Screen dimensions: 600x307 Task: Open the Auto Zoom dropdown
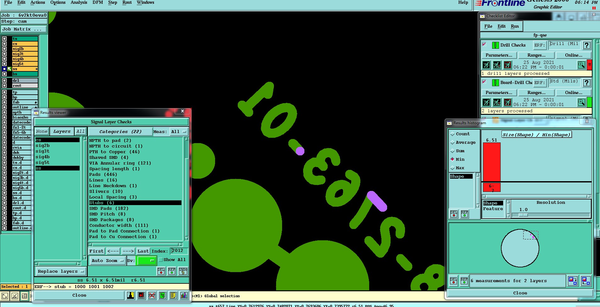click(107, 261)
